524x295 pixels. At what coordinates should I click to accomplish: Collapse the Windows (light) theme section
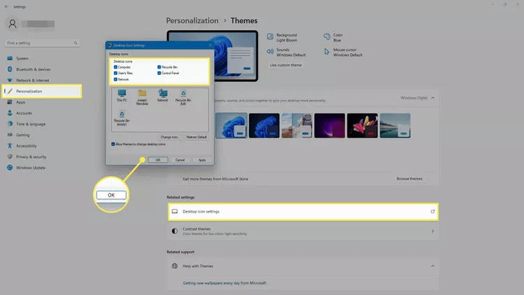point(432,98)
